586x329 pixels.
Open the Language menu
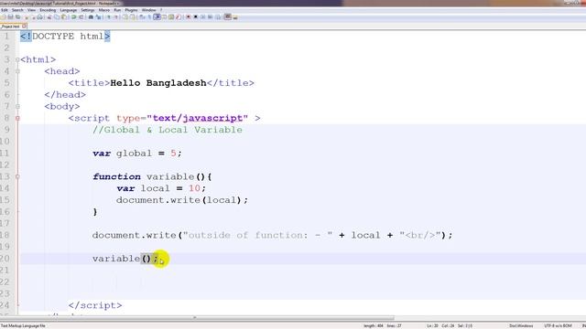pyautogui.click(x=68, y=10)
